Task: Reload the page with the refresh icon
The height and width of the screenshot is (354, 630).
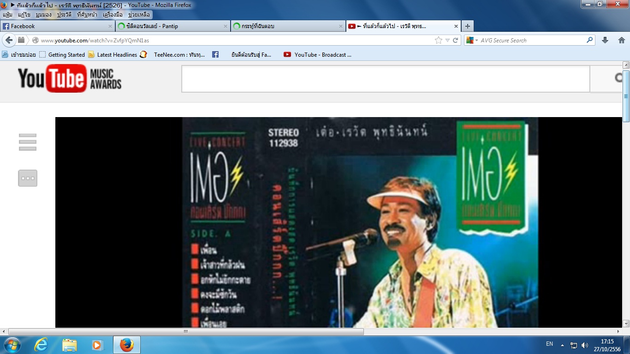Action: [455, 41]
